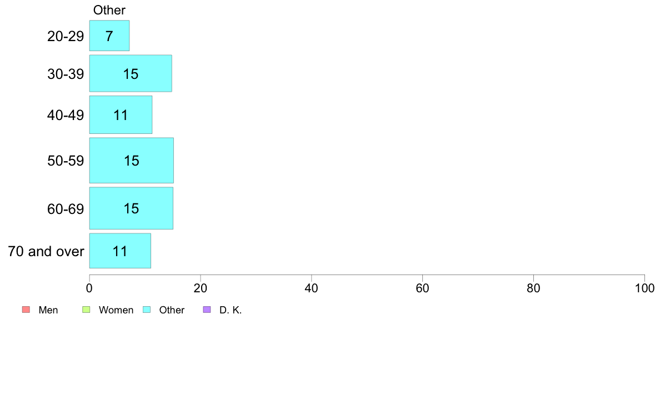Click the Other title above the bars
Image resolution: width=660 pixels, height=409 pixels.
[x=109, y=10]
